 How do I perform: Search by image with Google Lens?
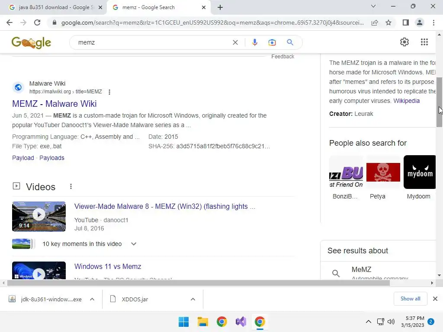[x=272, y=42]
